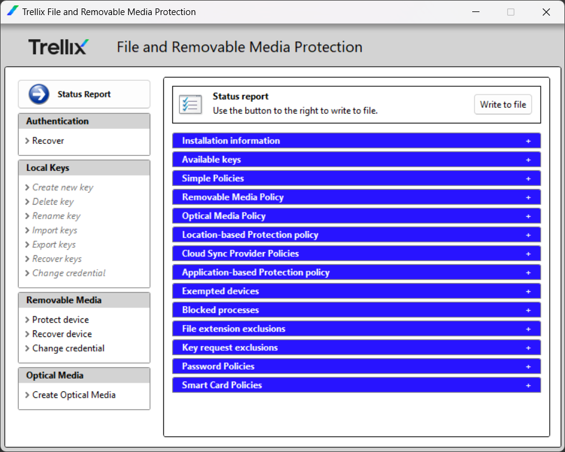Expand the Installation information section
This screenshot has height=452, width=565.
pyautogui.click(x=357, y=141)
